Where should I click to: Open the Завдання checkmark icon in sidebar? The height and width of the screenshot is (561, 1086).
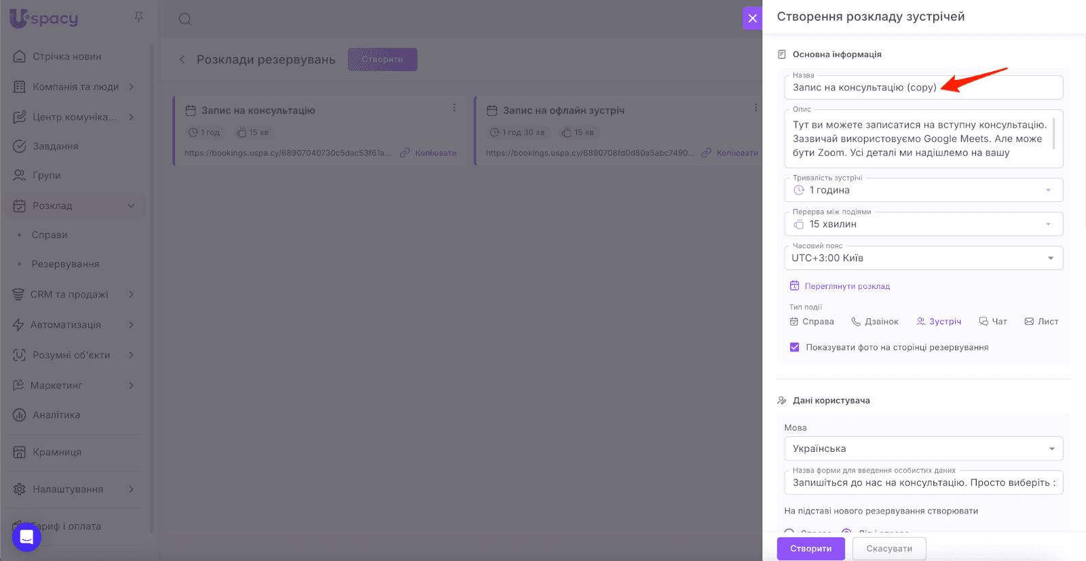(20, 146)
